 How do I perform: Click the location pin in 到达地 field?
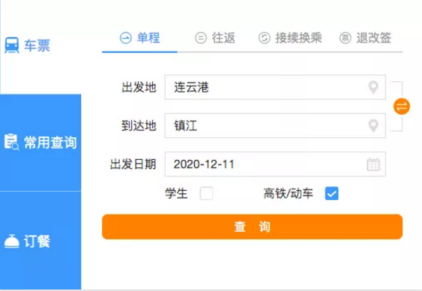pyautogui.click(x=374, y=126)
